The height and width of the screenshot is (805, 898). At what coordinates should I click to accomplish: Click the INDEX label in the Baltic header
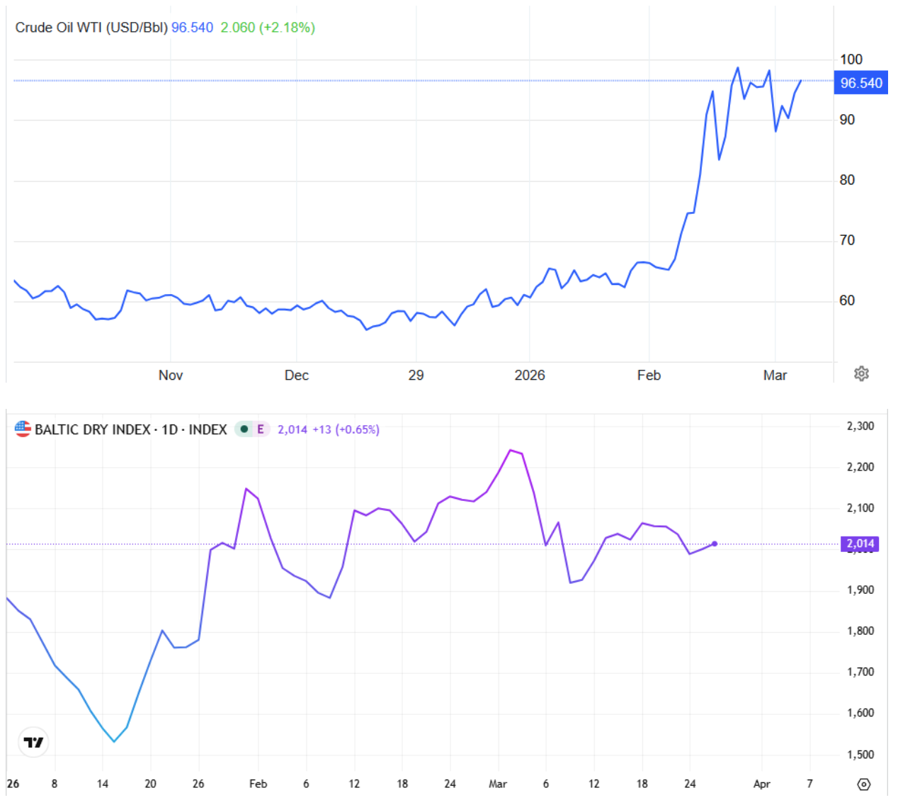208,429
